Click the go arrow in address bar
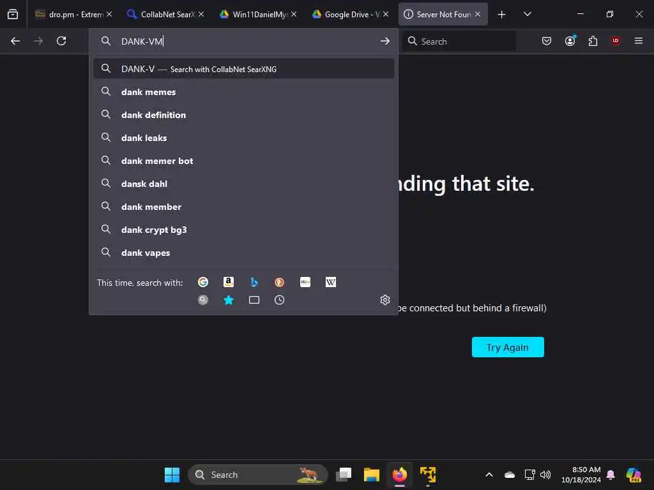The width and height of the screenshot is (654, 490). point(384,41)
